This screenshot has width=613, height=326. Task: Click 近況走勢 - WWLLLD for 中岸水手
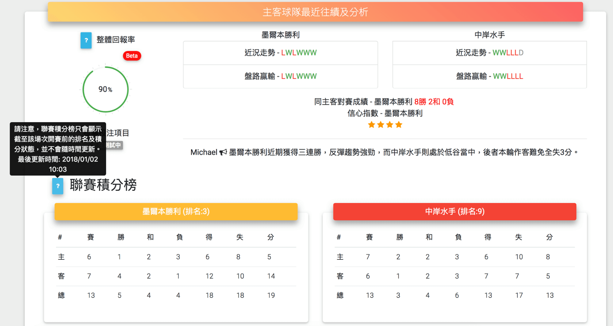[x=489, y=53]
